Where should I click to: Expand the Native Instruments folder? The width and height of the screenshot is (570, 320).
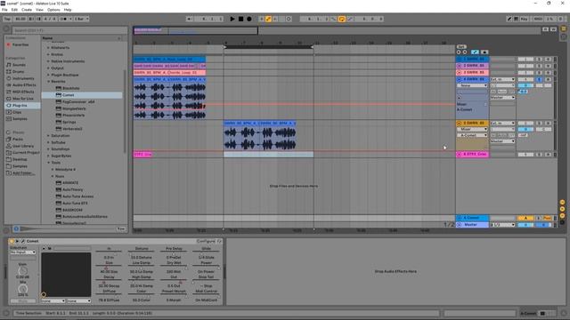[x=48, y=61]
